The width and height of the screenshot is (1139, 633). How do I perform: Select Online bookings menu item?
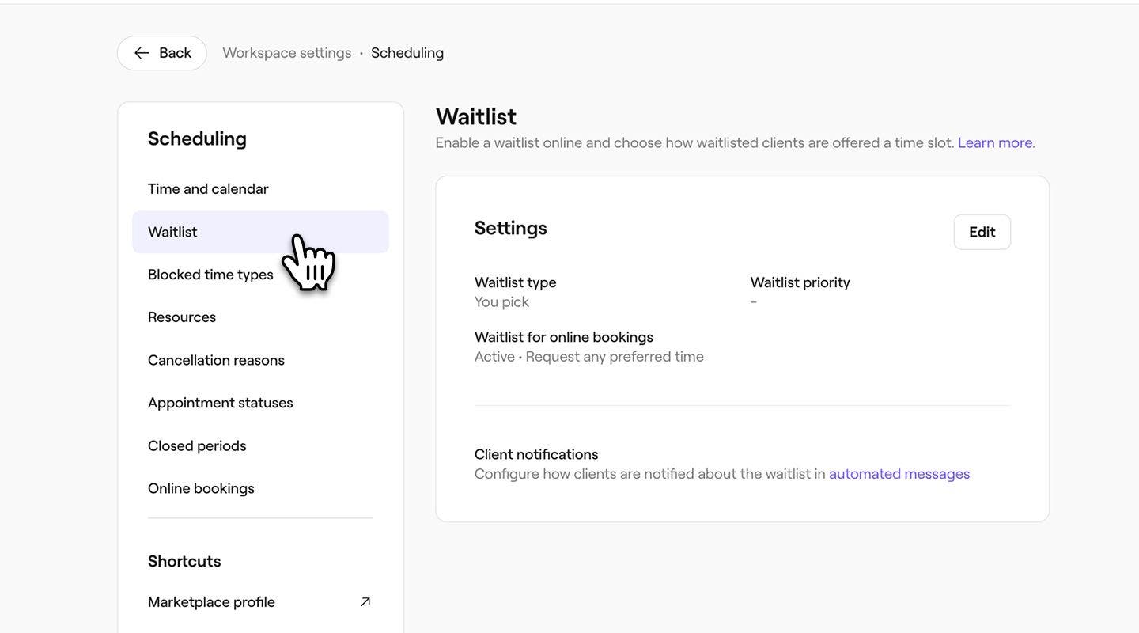click(x=201, y=488)
